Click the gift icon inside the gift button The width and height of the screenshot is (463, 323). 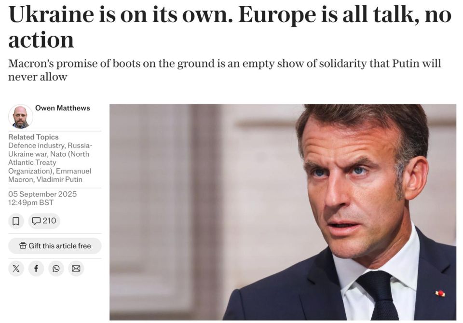click(23, 245)
